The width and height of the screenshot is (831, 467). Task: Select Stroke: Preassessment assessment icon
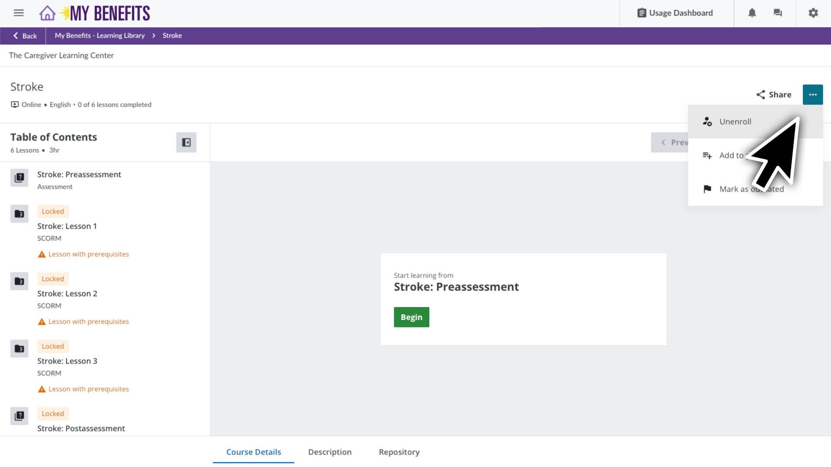click(x=19, y=178)
